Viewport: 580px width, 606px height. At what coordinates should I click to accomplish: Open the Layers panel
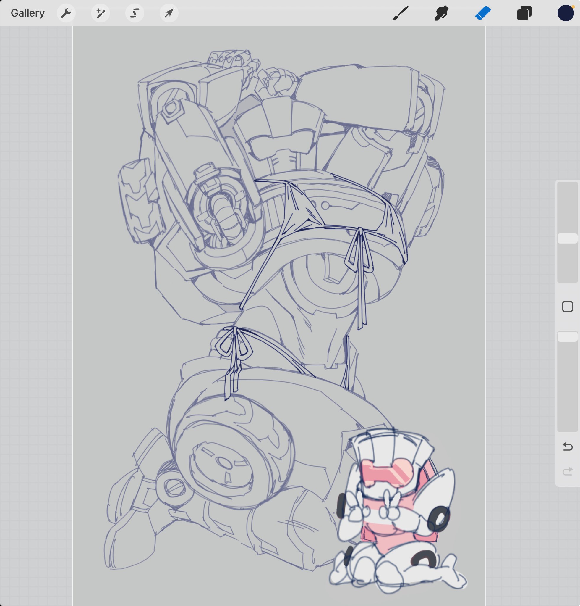tap(524, 13)
